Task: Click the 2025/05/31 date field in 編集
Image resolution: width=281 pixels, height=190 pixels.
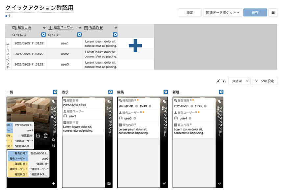Action: click(125, 106)
